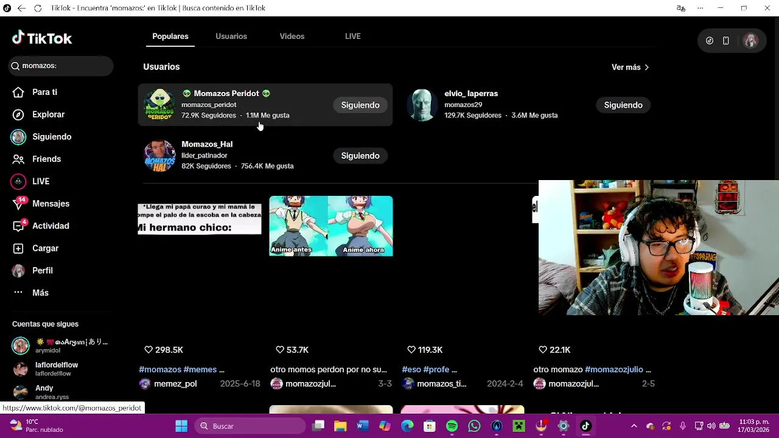Click Siguiendo button for Momazos Peridot
Image resolution: width=779 pixels, height=438 pixels.
[360, 105]
